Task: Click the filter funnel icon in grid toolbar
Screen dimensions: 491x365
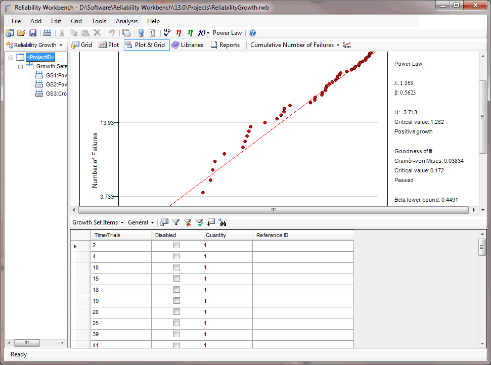Action: pyautogui.click(x=176, y=222)
